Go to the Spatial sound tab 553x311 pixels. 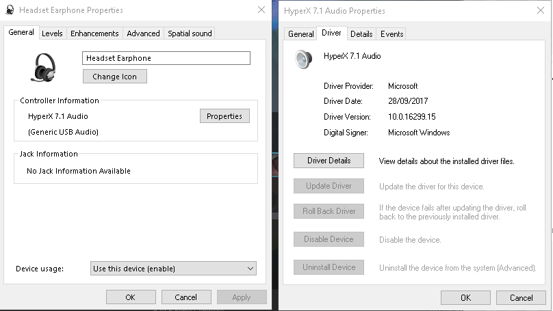point(190,33)
